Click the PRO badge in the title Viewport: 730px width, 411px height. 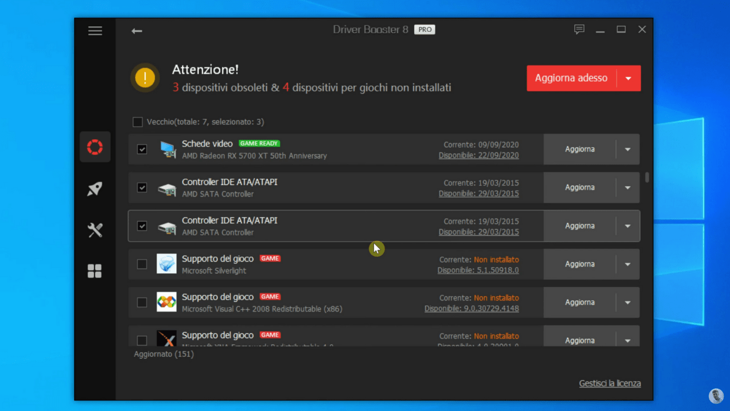424,30
